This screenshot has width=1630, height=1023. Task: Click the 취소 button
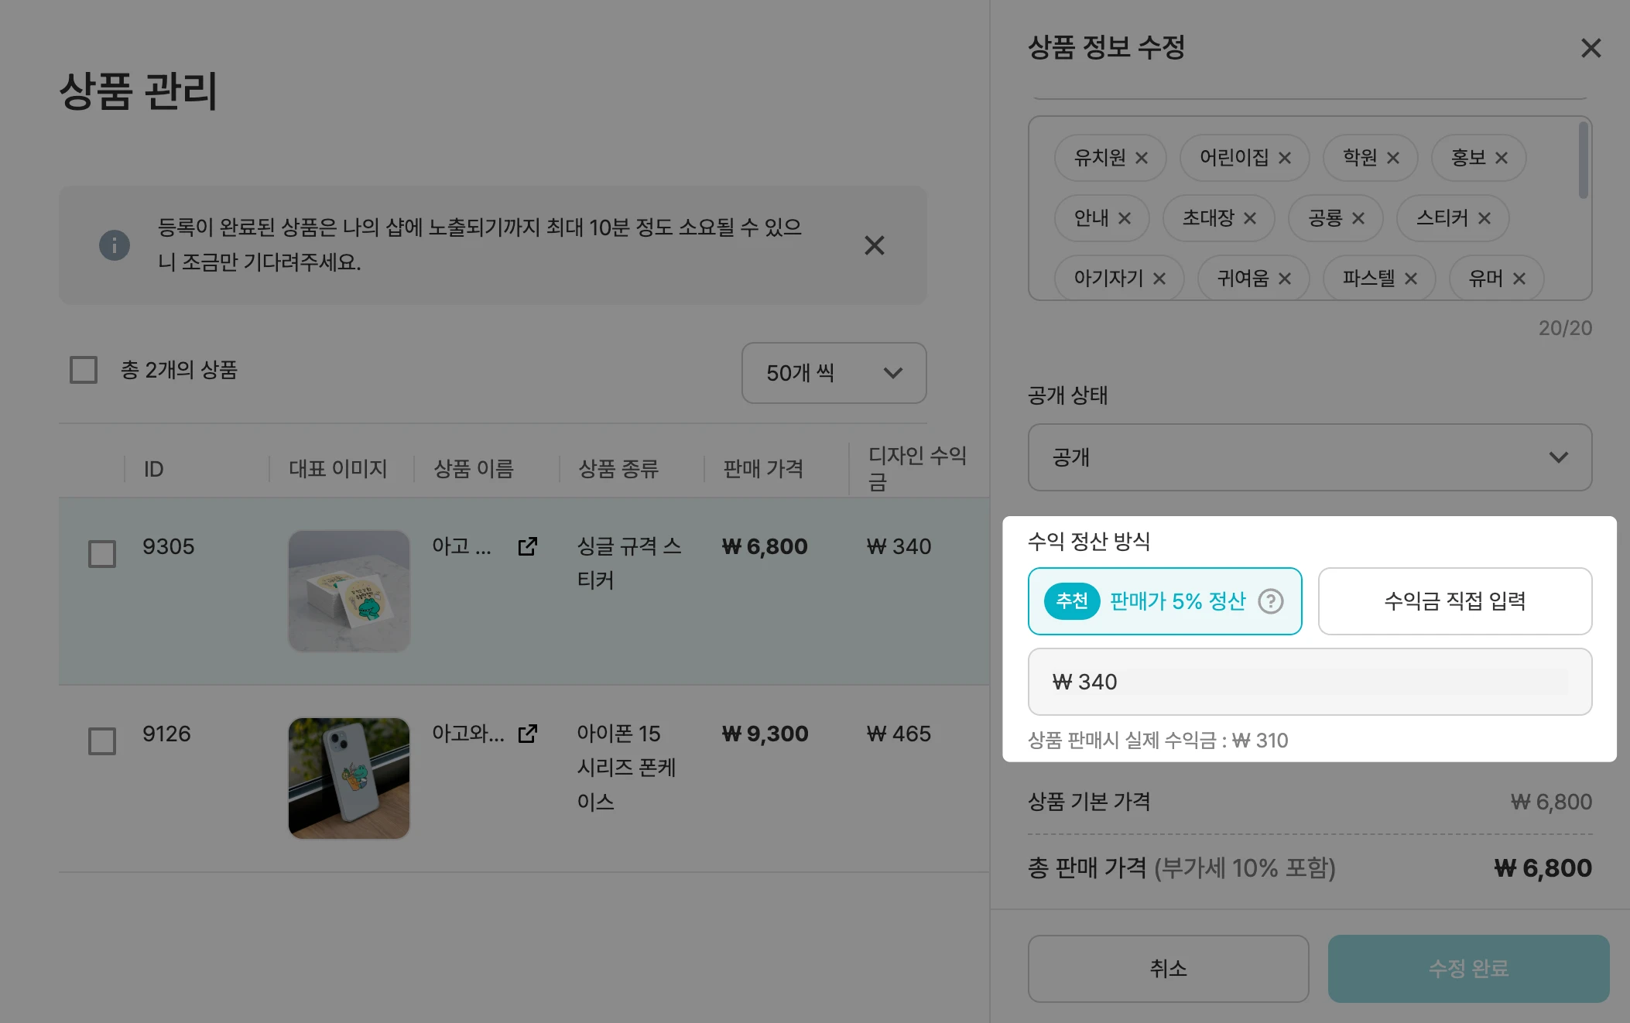[x=1168, y=968]
